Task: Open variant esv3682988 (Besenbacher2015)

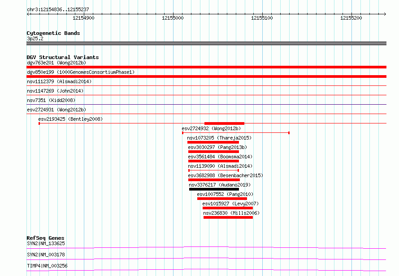Action: (x=226, y=175)
